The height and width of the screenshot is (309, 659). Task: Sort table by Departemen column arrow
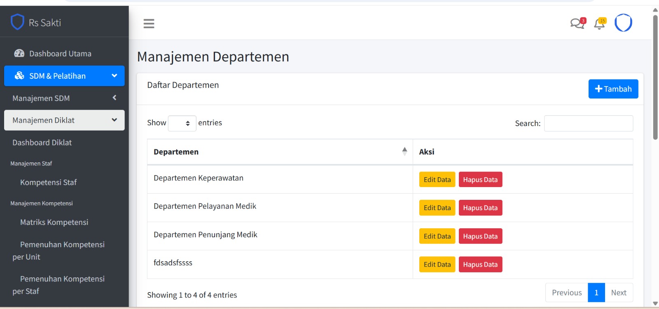coord(404,152)
